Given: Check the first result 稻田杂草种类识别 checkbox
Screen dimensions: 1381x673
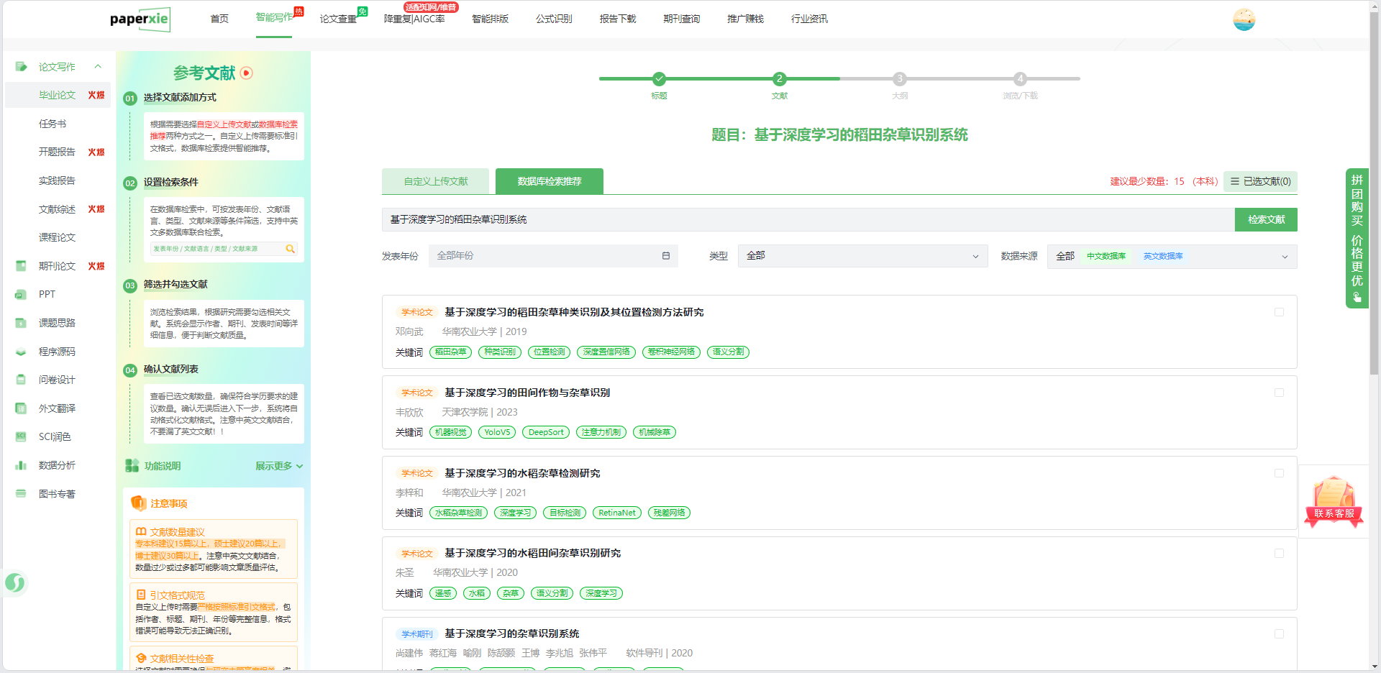Looking at the screenshot, I should pyautogui.click(x=1279, y=312).
